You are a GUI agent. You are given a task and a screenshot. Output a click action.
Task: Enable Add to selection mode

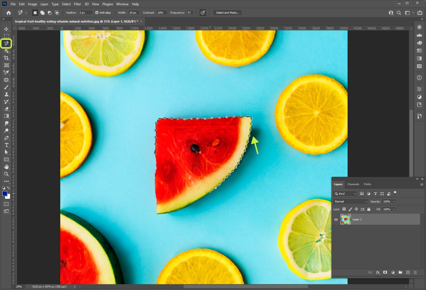click(42, 12)
